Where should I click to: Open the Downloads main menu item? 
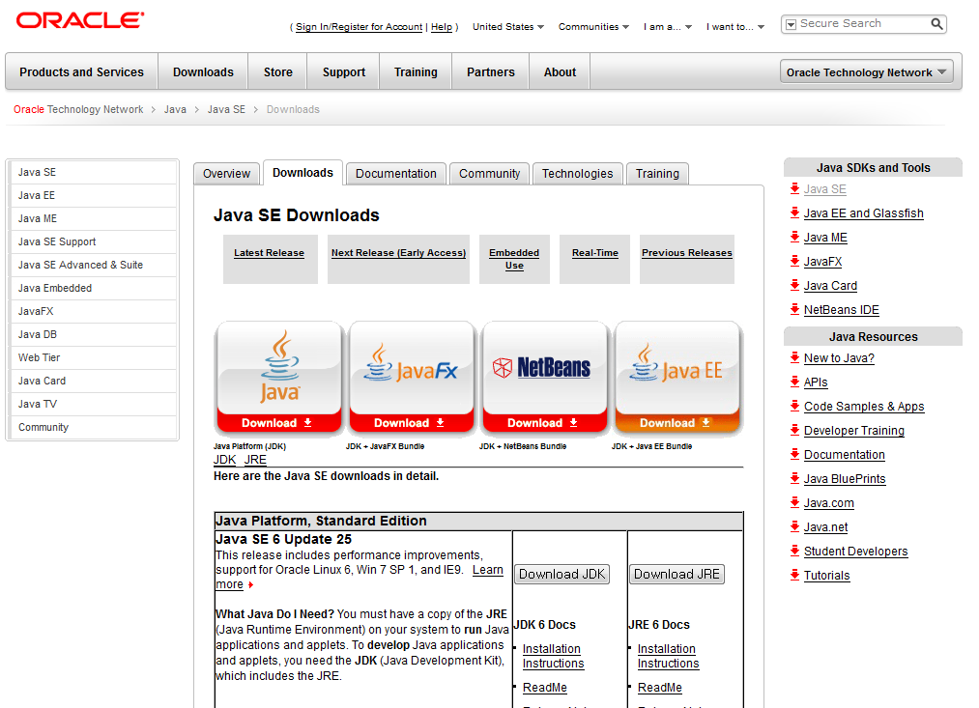coord(203,71)
